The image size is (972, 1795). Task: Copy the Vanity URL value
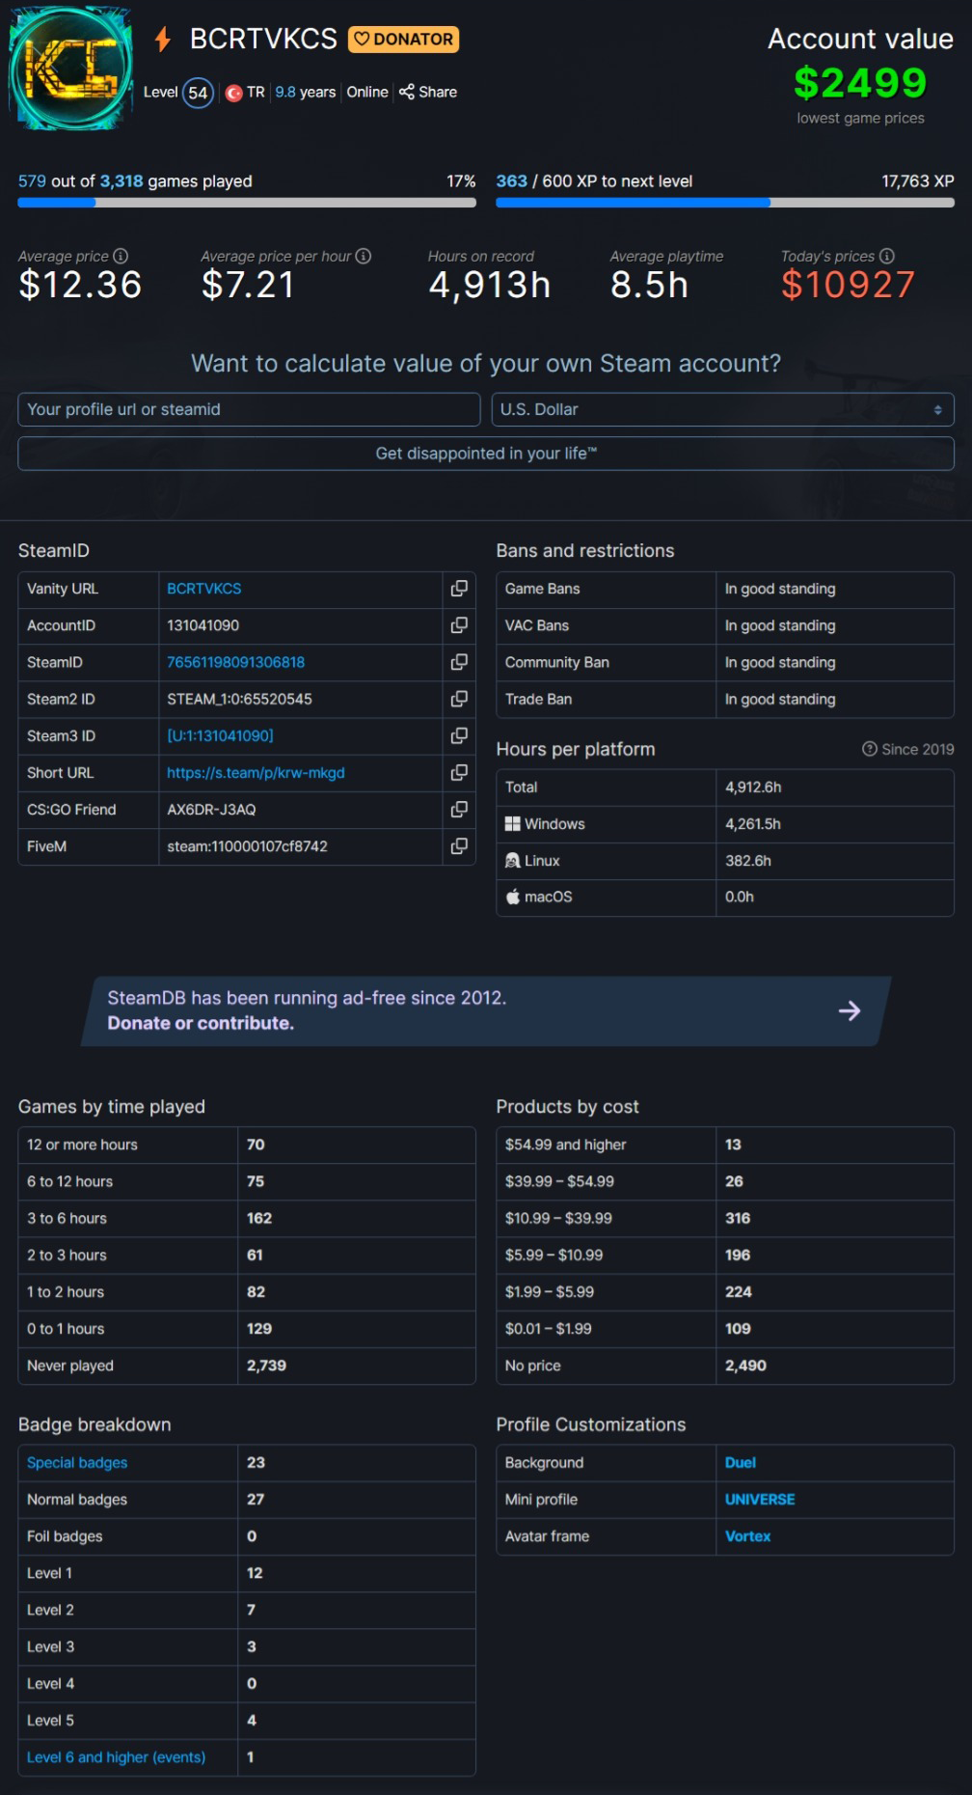459,589
